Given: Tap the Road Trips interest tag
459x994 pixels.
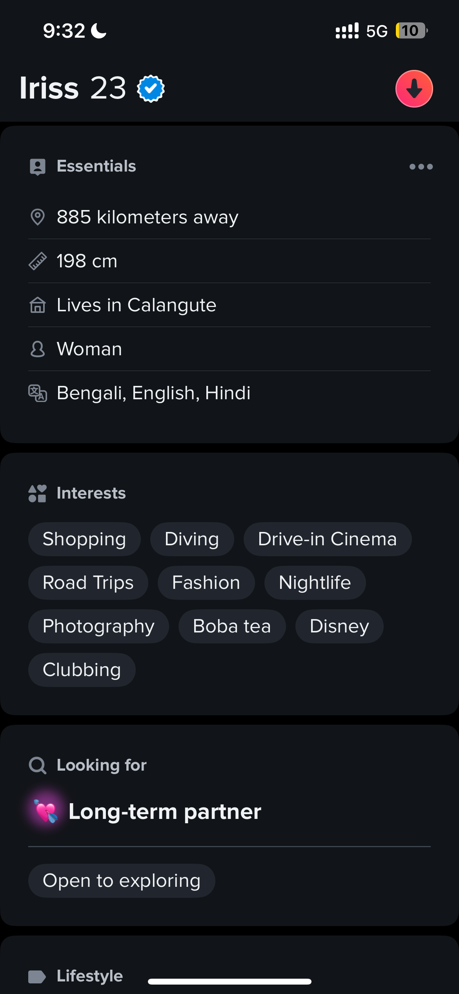Looking at the screenshot, I should [88, 583].
